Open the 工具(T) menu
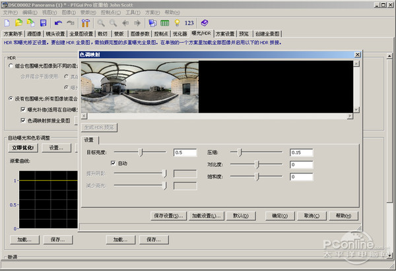The height and width of the screenshot is (271, 396). point(132,13)
